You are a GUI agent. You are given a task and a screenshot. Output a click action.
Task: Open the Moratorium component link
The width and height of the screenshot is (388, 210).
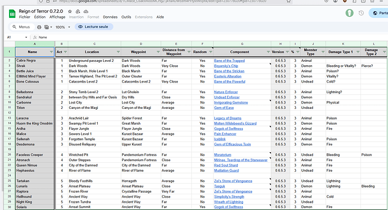223,155
